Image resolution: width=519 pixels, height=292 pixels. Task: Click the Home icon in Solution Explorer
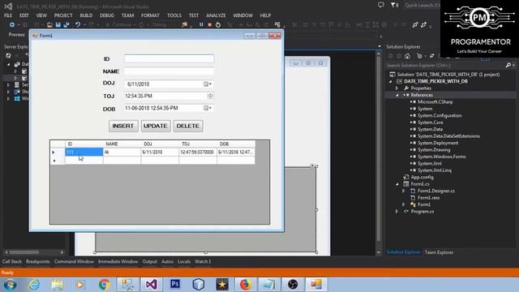pos(407,56)
